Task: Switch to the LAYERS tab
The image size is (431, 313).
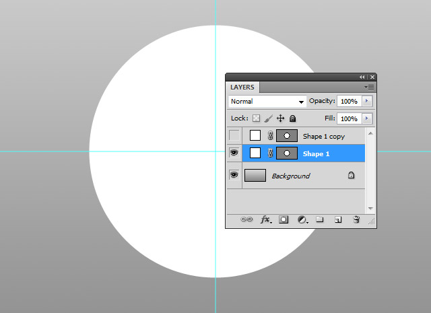Action: [x=242, y=87]
